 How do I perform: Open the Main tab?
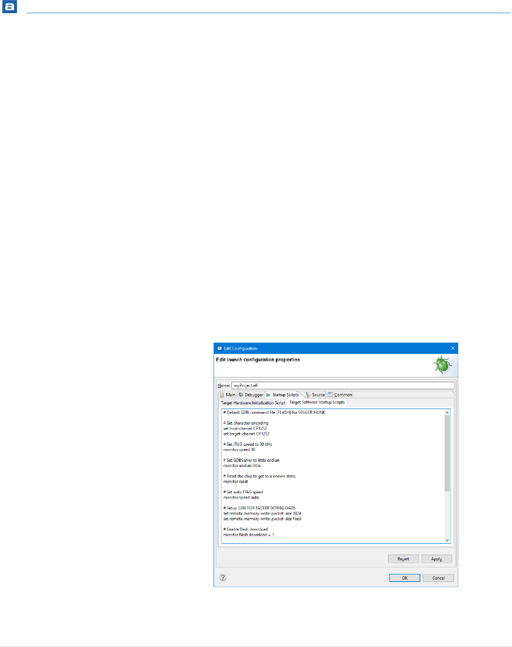(x=228, y=395)
